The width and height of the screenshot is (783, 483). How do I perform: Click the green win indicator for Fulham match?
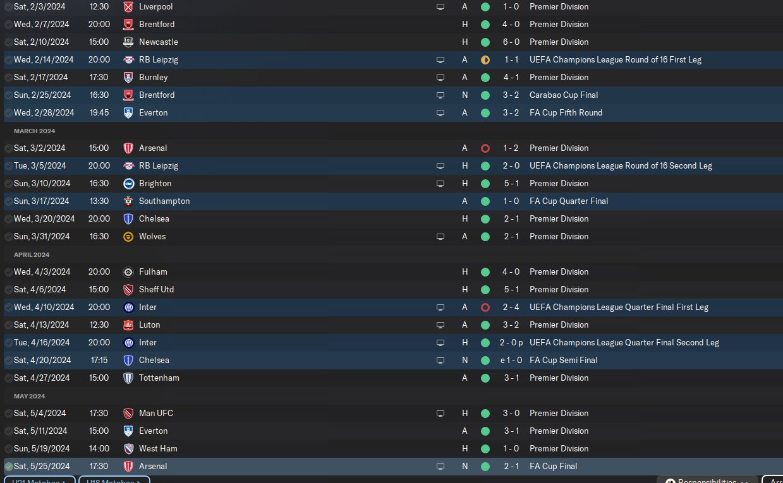tap(485, 272)
